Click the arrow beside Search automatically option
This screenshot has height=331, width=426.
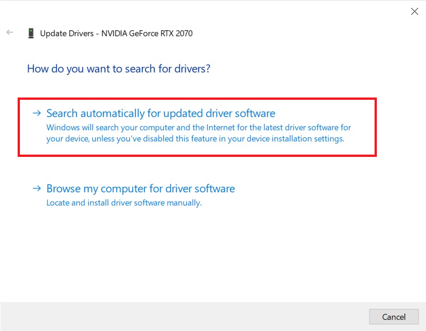[37, 113]
